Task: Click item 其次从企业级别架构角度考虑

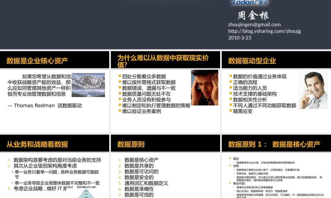Action: [x=45, y=166]
